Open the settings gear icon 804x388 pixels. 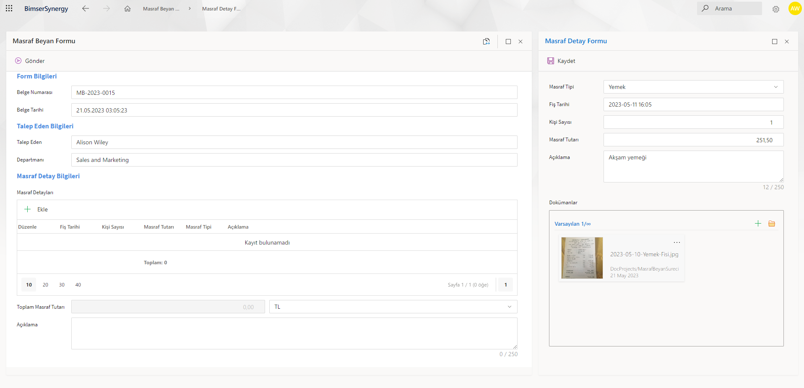pos(776,9)
